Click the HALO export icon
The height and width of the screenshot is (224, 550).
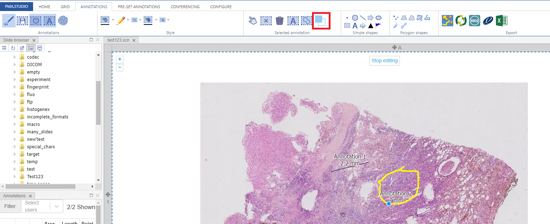pyautogui.click(x=474, y=21)
